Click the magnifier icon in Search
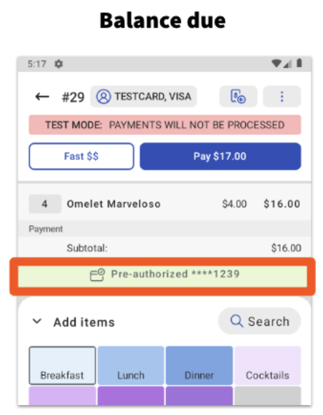This screenshot has height=415, width=323. [237, 321]
